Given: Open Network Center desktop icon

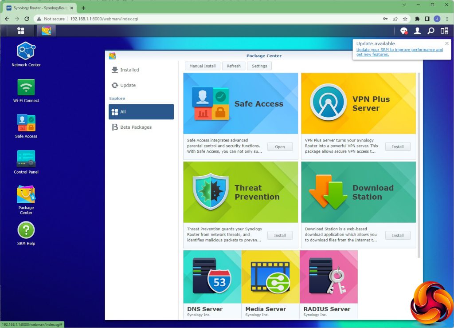Looking at the screenshot, I should tap(26, 54).
